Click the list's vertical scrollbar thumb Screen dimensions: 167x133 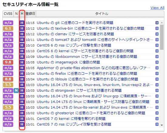click(162, 37)
